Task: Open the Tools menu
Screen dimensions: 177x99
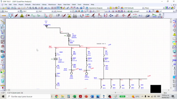Action: point(79,4)
